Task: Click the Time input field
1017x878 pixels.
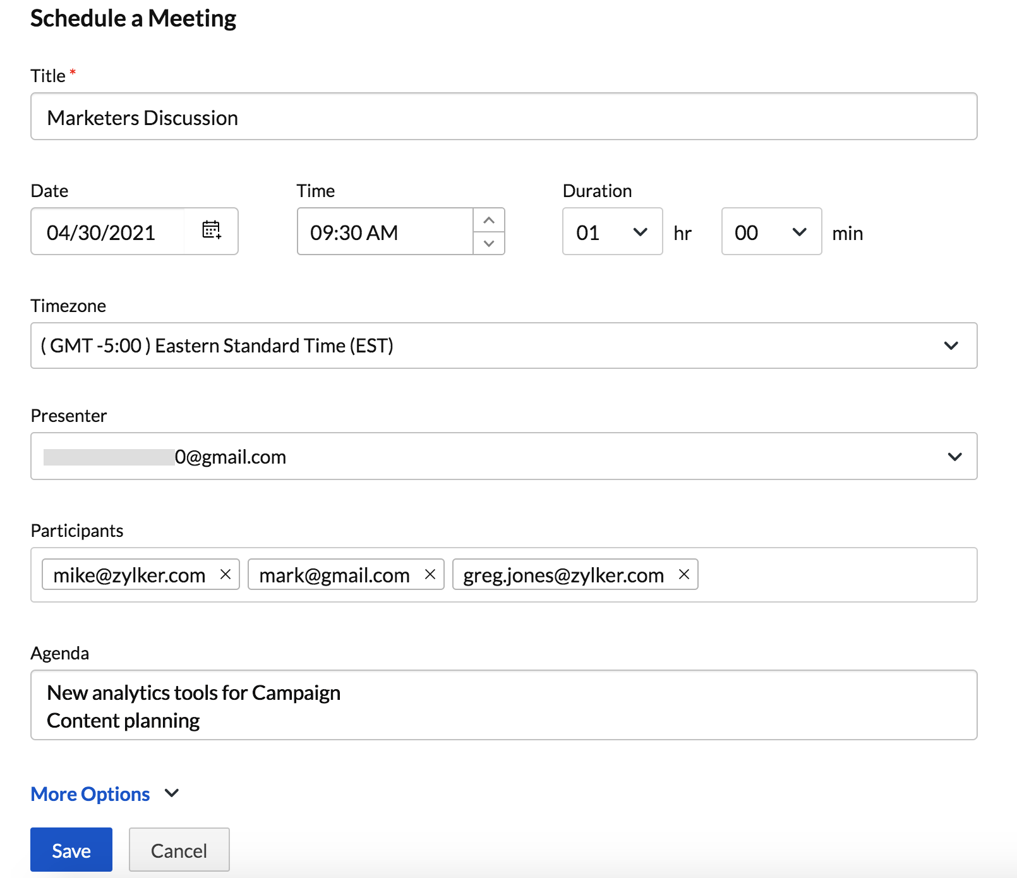Action: [385, 232]
